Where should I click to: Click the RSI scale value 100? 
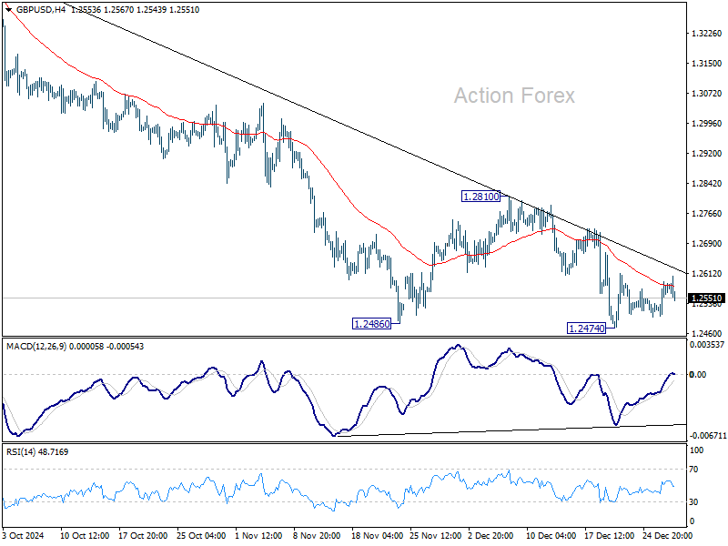[x=697, y=450]
